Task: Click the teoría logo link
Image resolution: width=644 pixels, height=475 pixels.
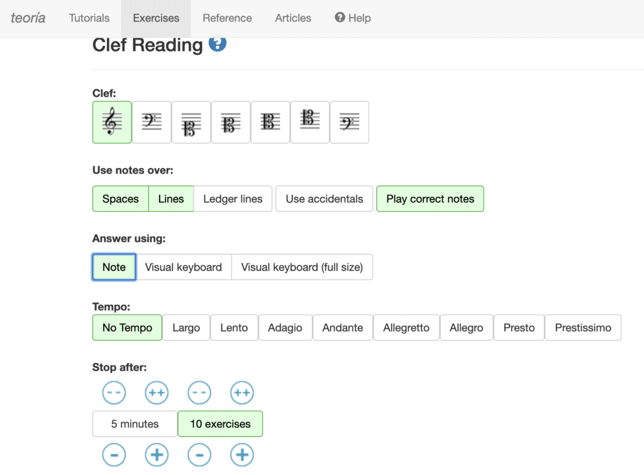Action: (28, 18)
